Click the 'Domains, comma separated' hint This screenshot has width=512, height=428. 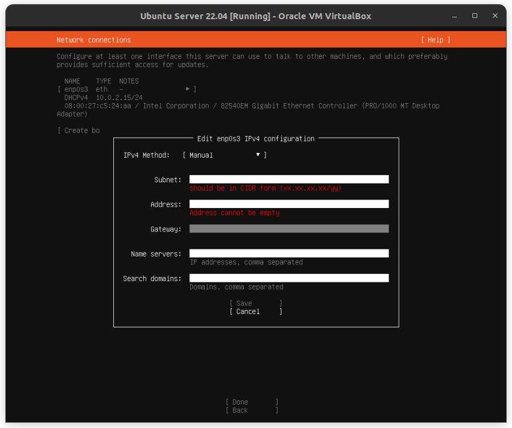tap(236, 287)
